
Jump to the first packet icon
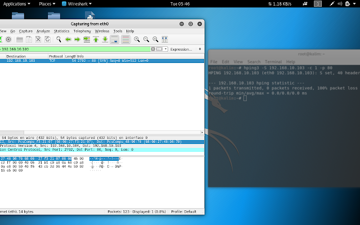pyautogui.click(x=96, y=39)
